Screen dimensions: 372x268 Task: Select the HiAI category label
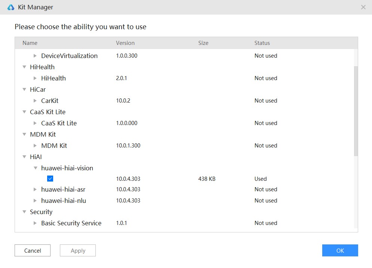click(x=36, y=157)
